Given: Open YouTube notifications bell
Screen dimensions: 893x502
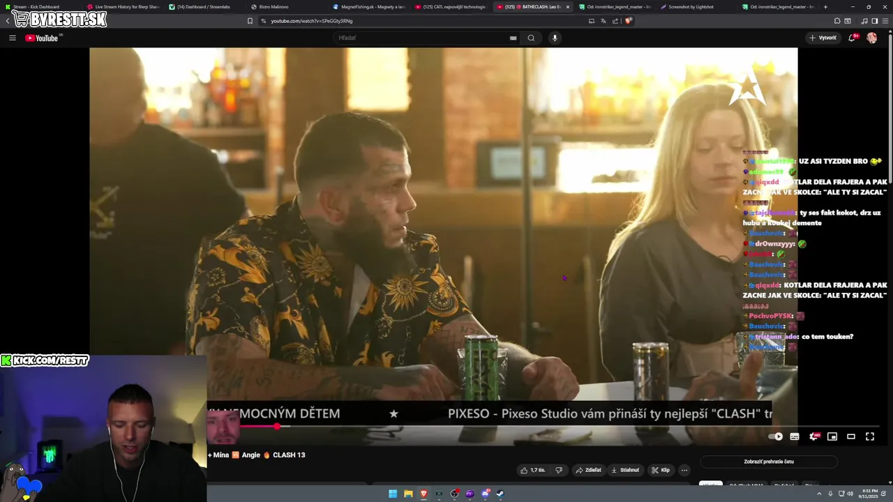Looking at the screenshot, I should 852,38.
